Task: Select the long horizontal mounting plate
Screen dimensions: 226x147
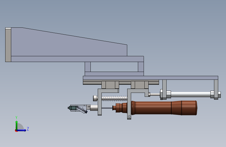Action: [150, 78]
